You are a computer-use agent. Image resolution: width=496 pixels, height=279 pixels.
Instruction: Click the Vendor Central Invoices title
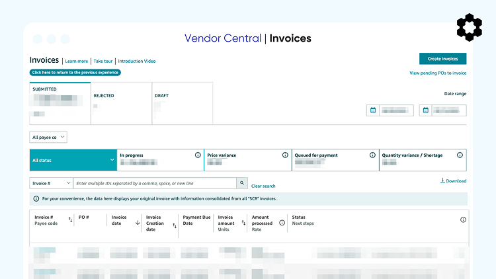(x=248, y=38)
